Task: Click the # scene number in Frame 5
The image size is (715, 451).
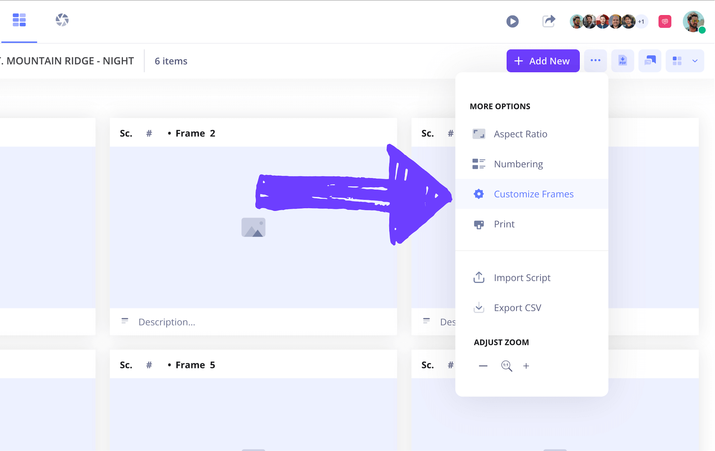Action: click(x=149, y=365)
